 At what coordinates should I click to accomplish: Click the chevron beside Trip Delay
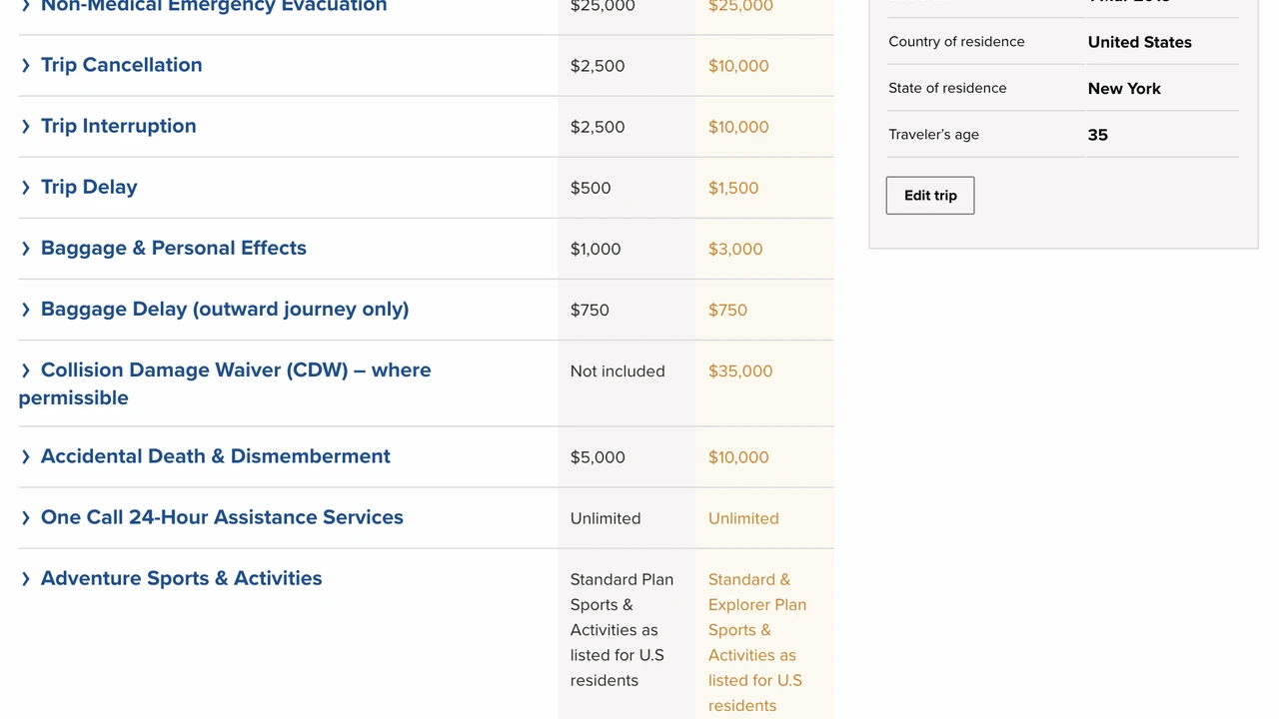[x=26, y=188]
